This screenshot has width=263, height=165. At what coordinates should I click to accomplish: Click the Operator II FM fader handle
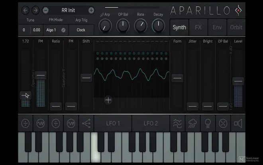click(x=71, y=106)
